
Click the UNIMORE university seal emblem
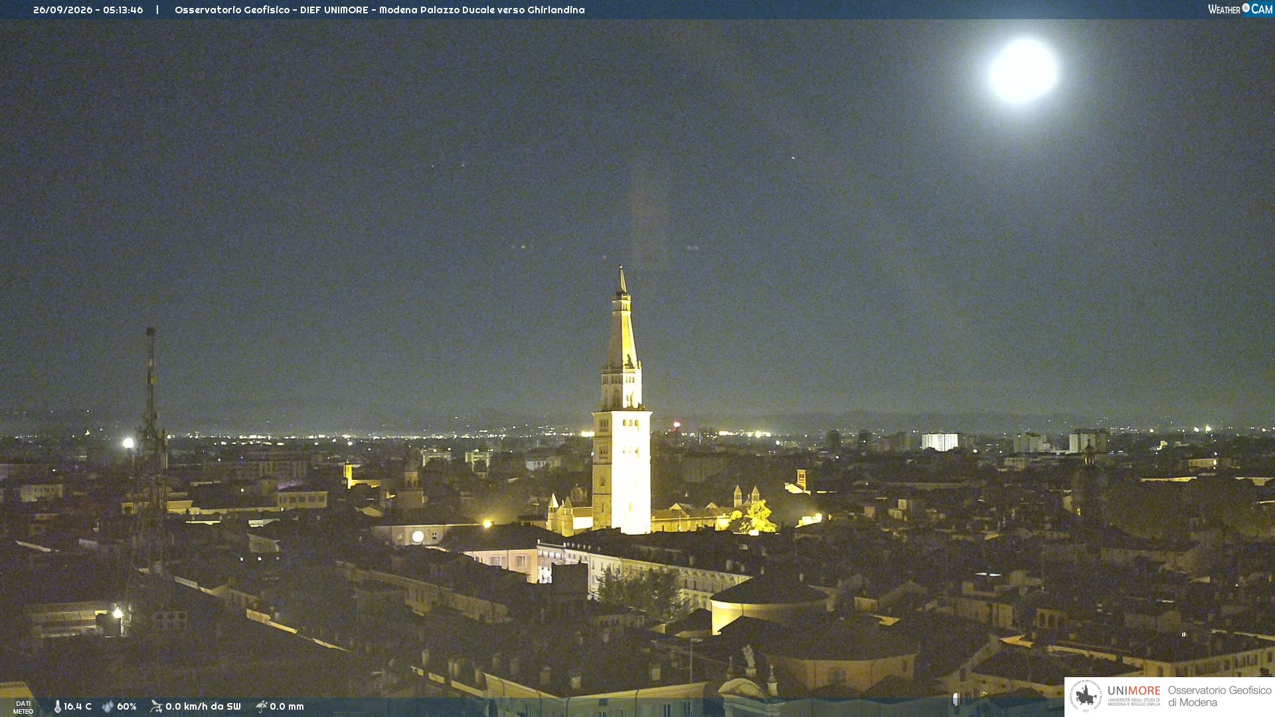click(1086, 696)
